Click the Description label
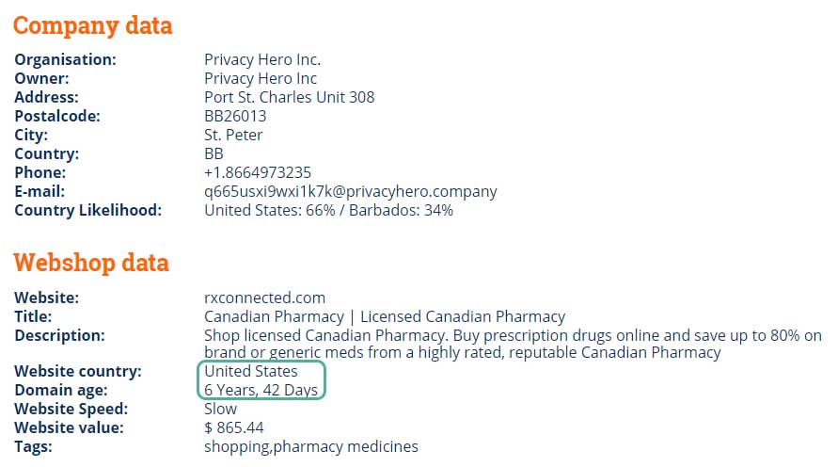 59,336
